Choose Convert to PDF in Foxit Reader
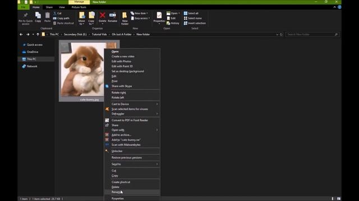This screenshot has height=201, width=359. (132, 121)
